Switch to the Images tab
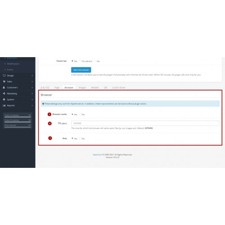 coord(82,88)
